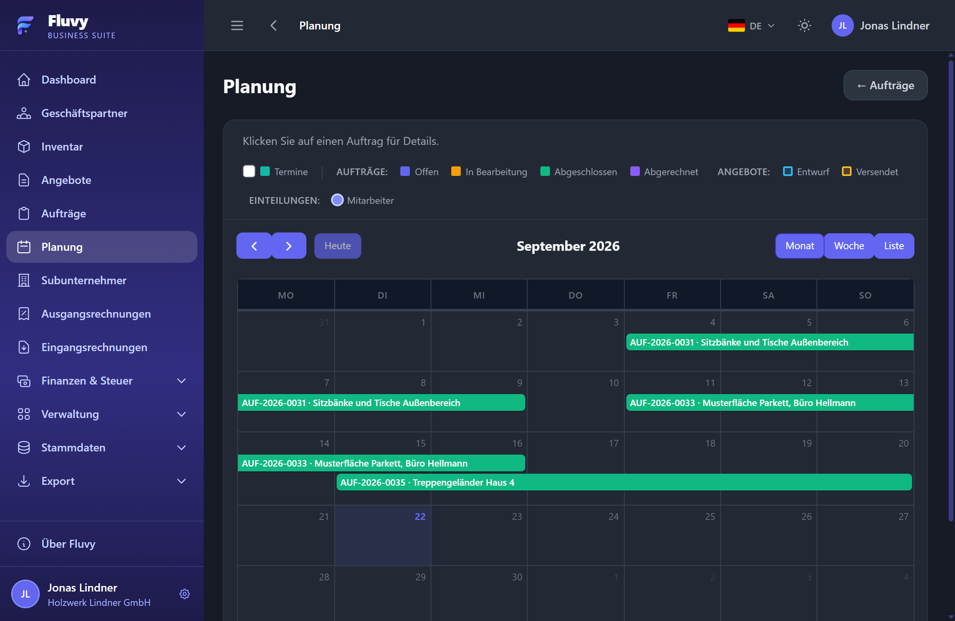Click the page vertical scrollbar
The image size is (955, 621).
(951, 291)
